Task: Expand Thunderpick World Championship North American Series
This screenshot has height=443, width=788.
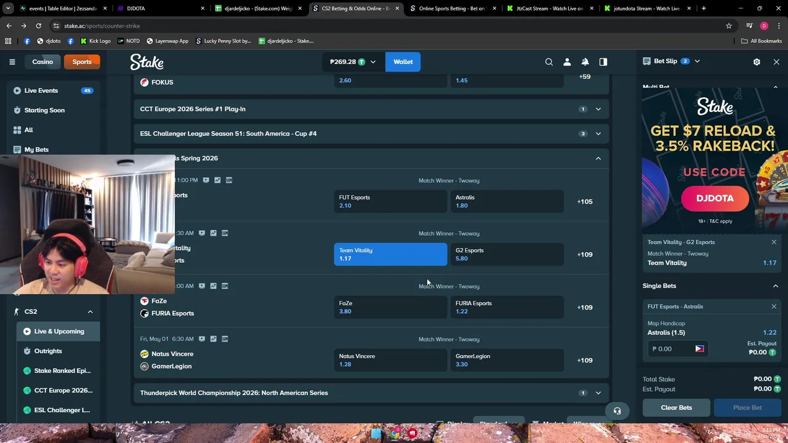Action: (371, 393)
